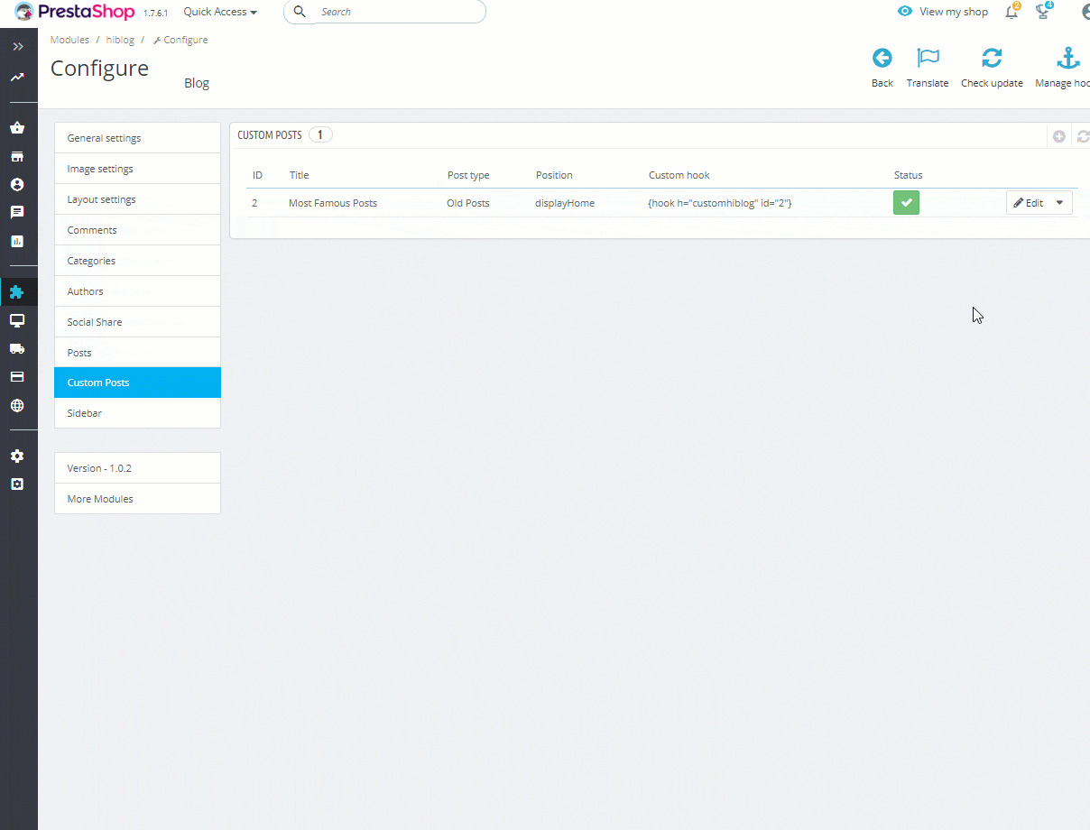Click the hiblog breadcrumb link
This screenshot has width=1090, height=830.
click(119, 40)
